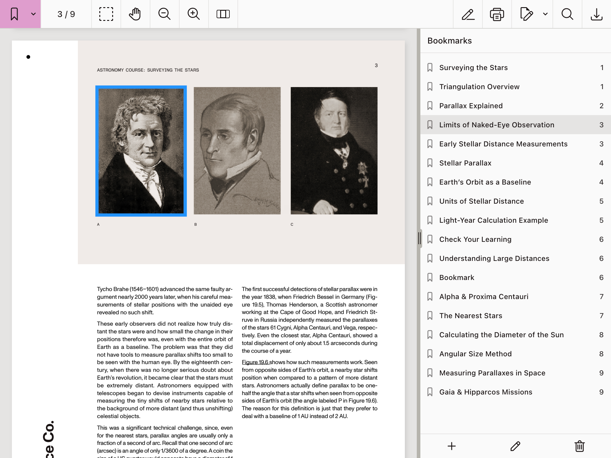This screenshot has width=611, height=458.
Task: Open the Parallax Explained bookmark
Action: tap(470, 106)
